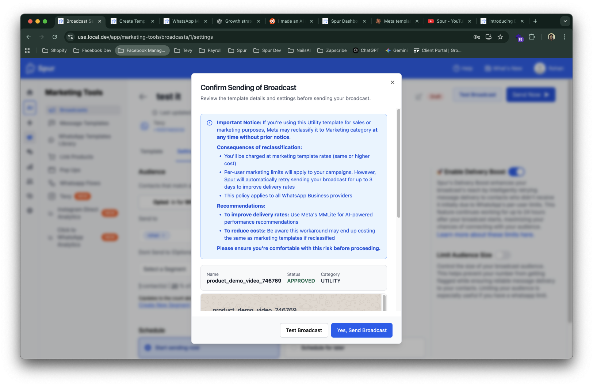This screenshot has height=386, width=593.
Task: Open the Chrome three-dot menu
Action: click(565, 37)
